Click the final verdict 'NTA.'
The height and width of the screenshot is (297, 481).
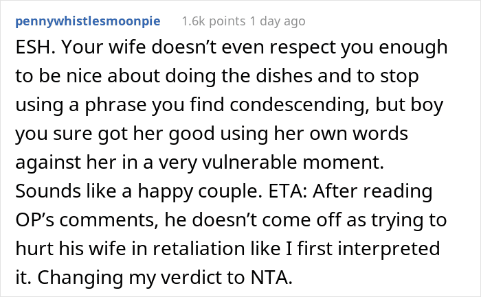[x=271, y=277]
